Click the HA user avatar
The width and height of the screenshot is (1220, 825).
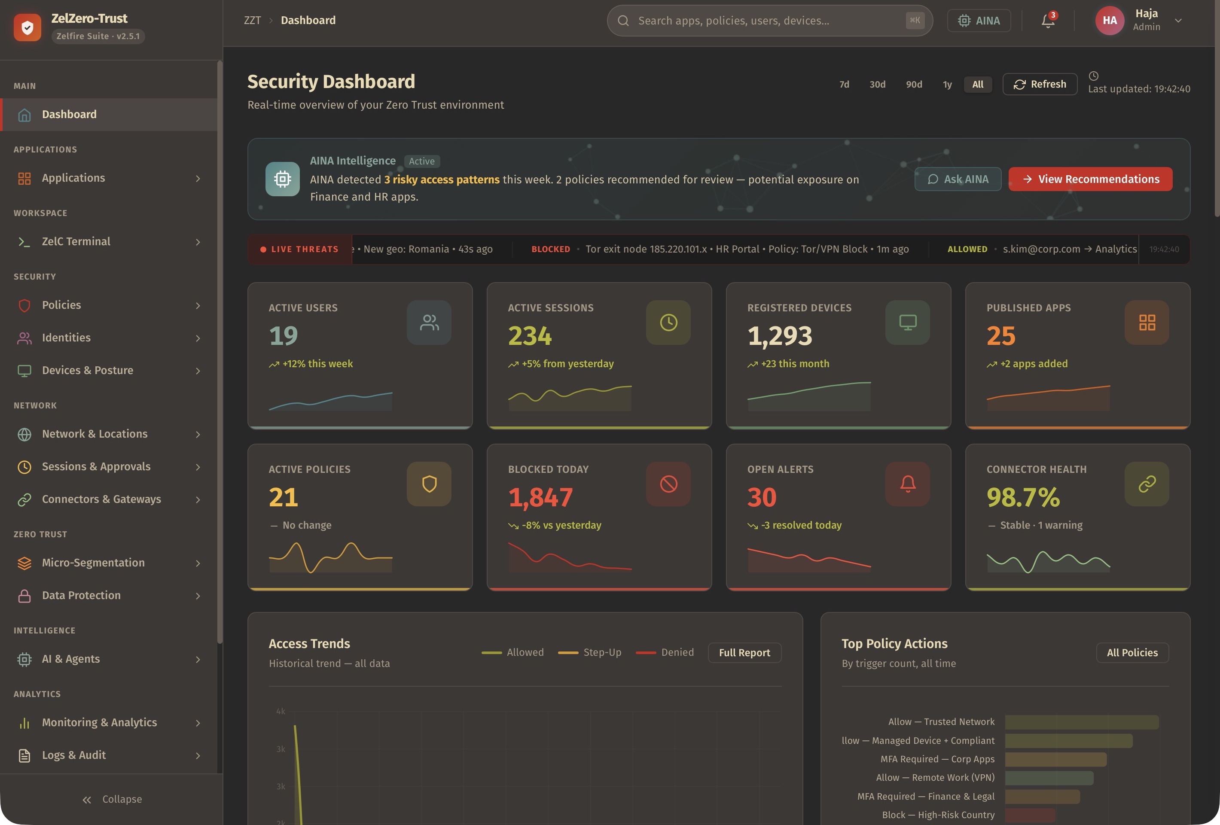[x=1110, y=21]
